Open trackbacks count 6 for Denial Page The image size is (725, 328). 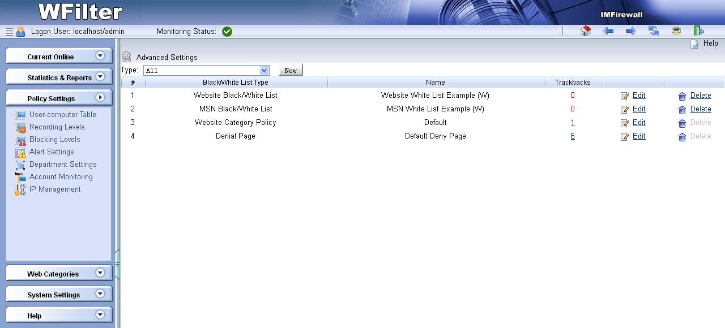573,136
